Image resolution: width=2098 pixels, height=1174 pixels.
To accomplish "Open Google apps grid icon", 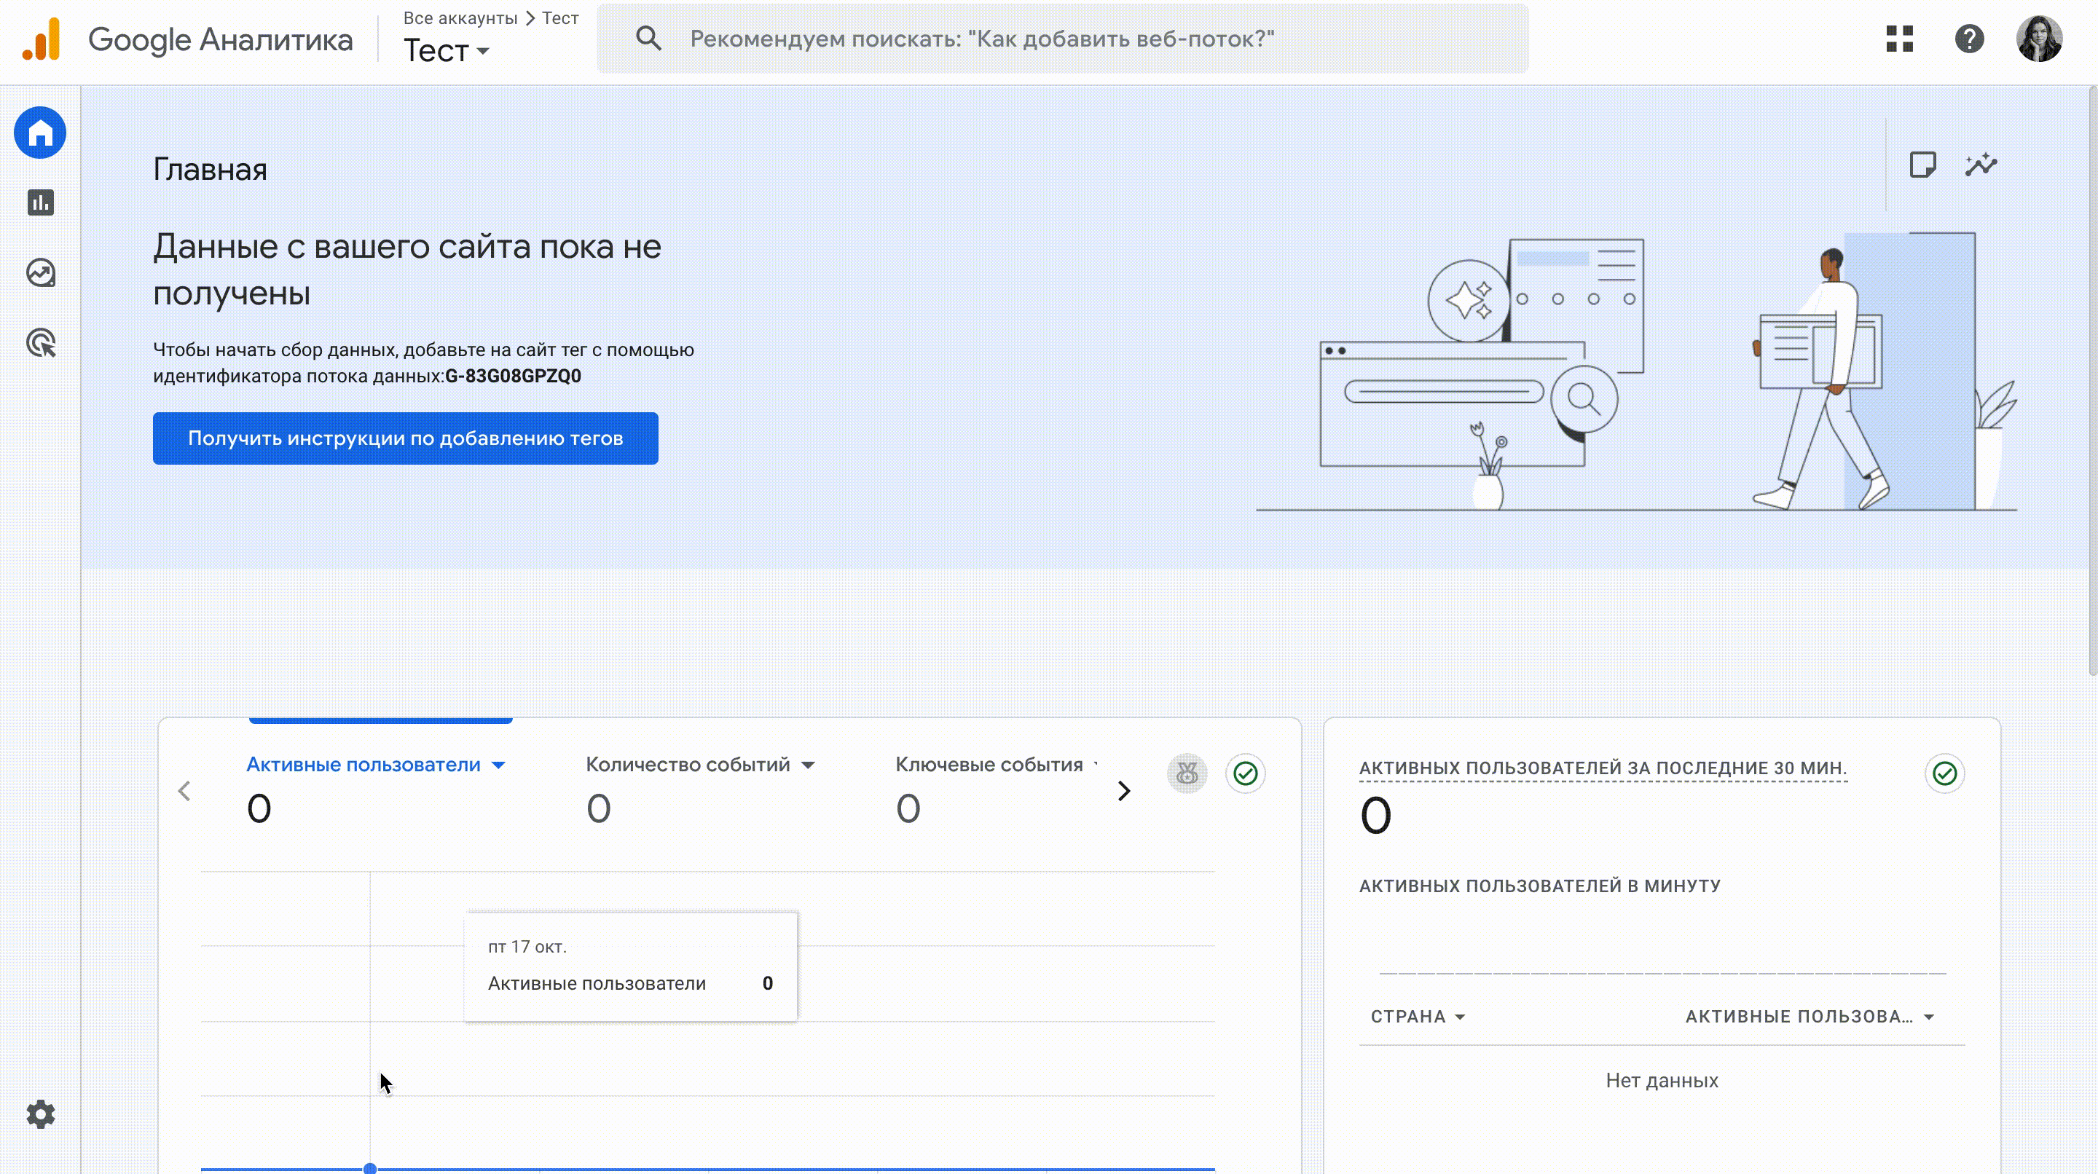I will click(1899, 39).
